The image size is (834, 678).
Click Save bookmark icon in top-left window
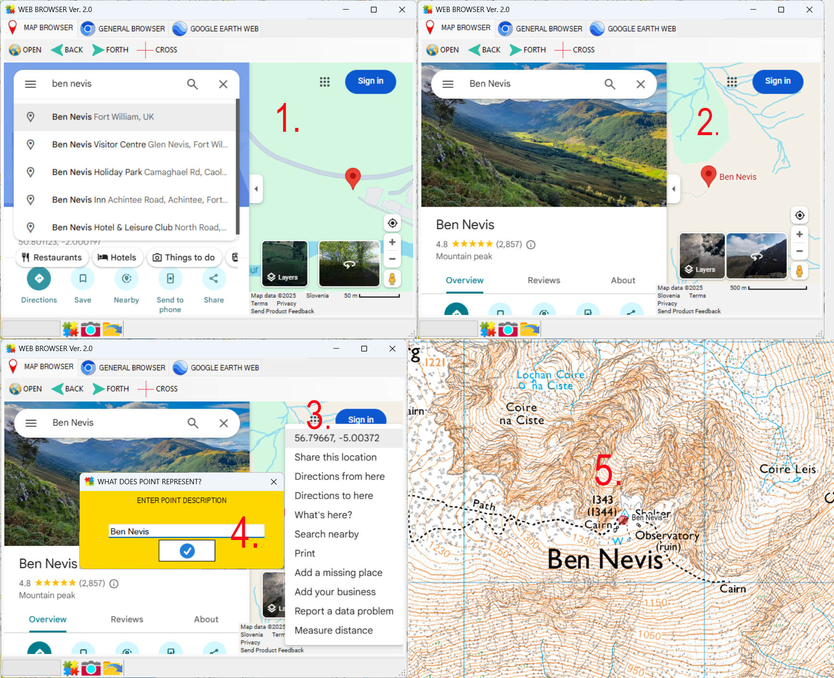point(83,278)
